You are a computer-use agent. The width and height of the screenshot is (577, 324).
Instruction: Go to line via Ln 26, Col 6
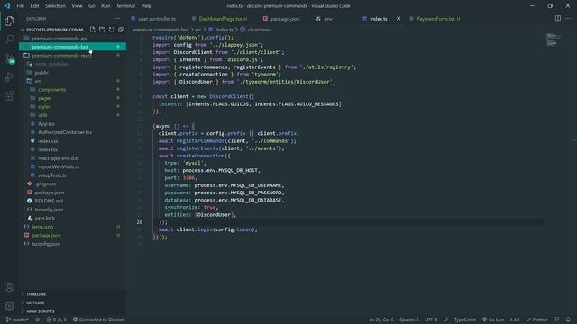pyautogui.click(x=381, y=319)
